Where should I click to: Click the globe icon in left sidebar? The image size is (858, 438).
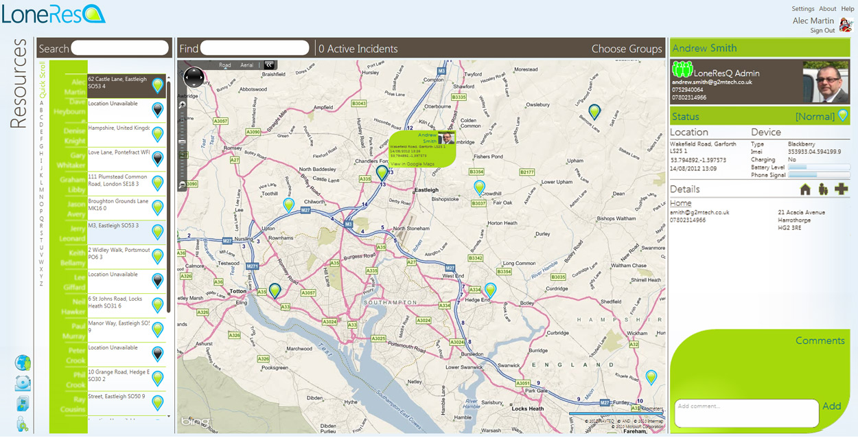(23, 363)
